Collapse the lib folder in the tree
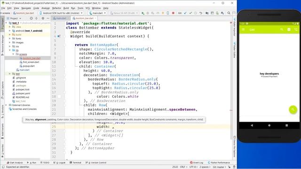 pyautogui.click(x=10, y=50)
